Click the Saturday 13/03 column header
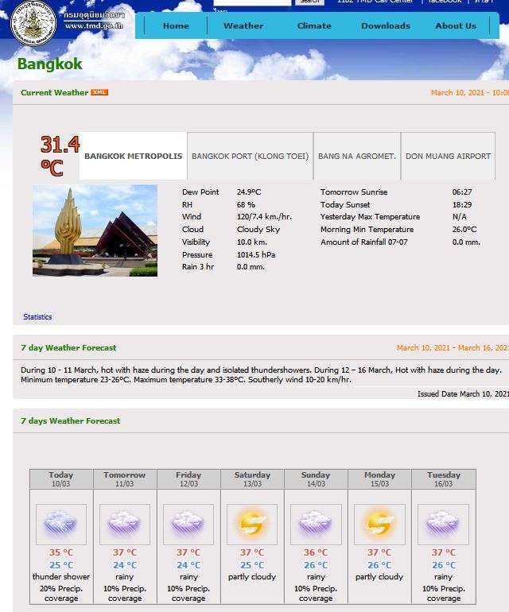Image resolution: width=509 pixels, height=612 pixels. pyautogui.click(x=252, y=479)
